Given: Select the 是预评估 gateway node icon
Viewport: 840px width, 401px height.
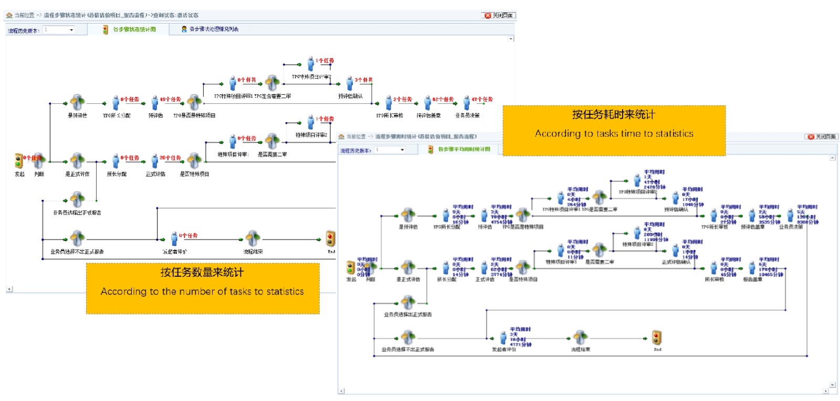Looking at the screenshot, I should click(x=77, y=102).
